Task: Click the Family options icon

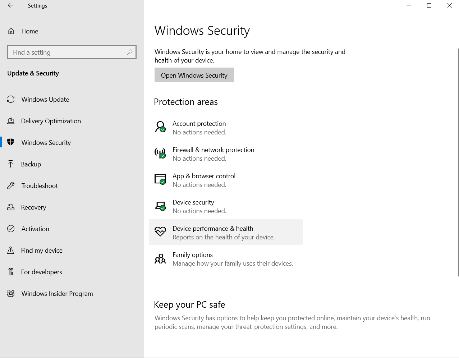Action: (x=160, y=258)
